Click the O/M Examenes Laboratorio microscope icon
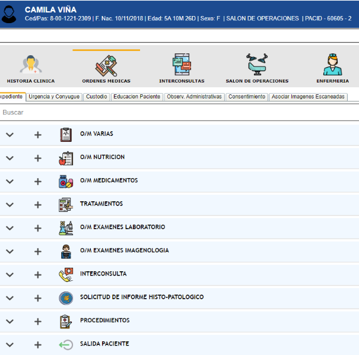Image resolution: width=359 pixels, height=355 pixels. pyautogui.click(x=66, y=227)
